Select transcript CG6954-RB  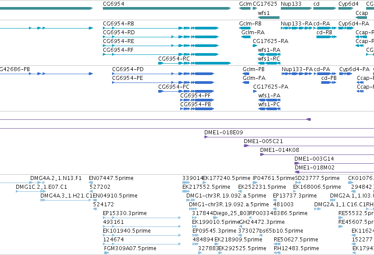coord(119,24)
